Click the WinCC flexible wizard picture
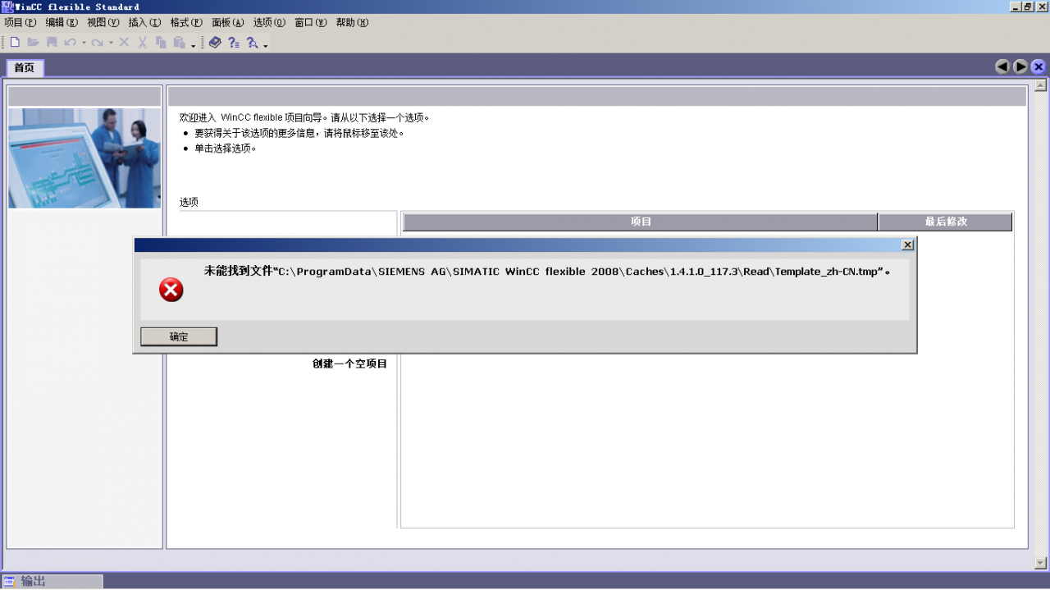Screen dimensions: 1050x590 point(84,158)
